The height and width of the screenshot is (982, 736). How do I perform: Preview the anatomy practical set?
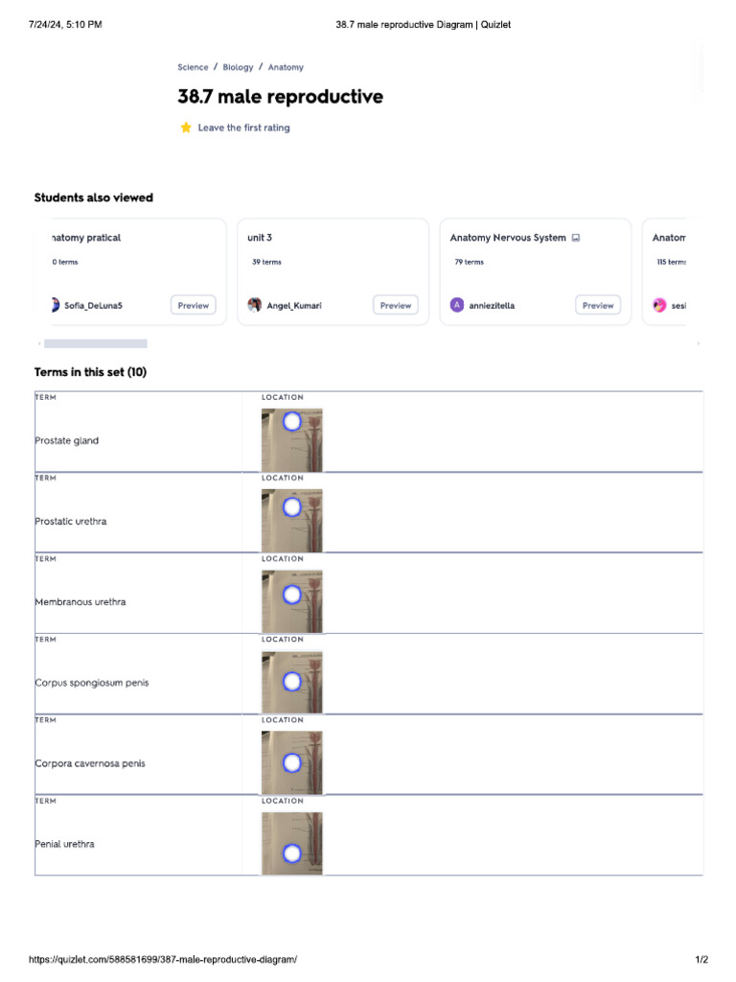[x=193, y=305]
